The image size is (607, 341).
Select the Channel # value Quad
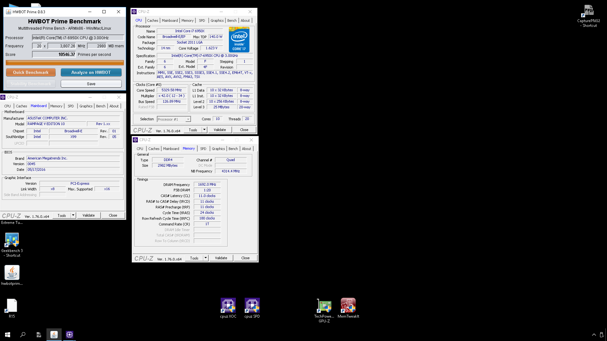click(x=231, y=160)
